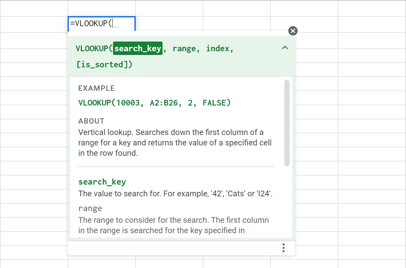Click the EXAMPLE section heading

pyautogui.click(x=96, y=88)
